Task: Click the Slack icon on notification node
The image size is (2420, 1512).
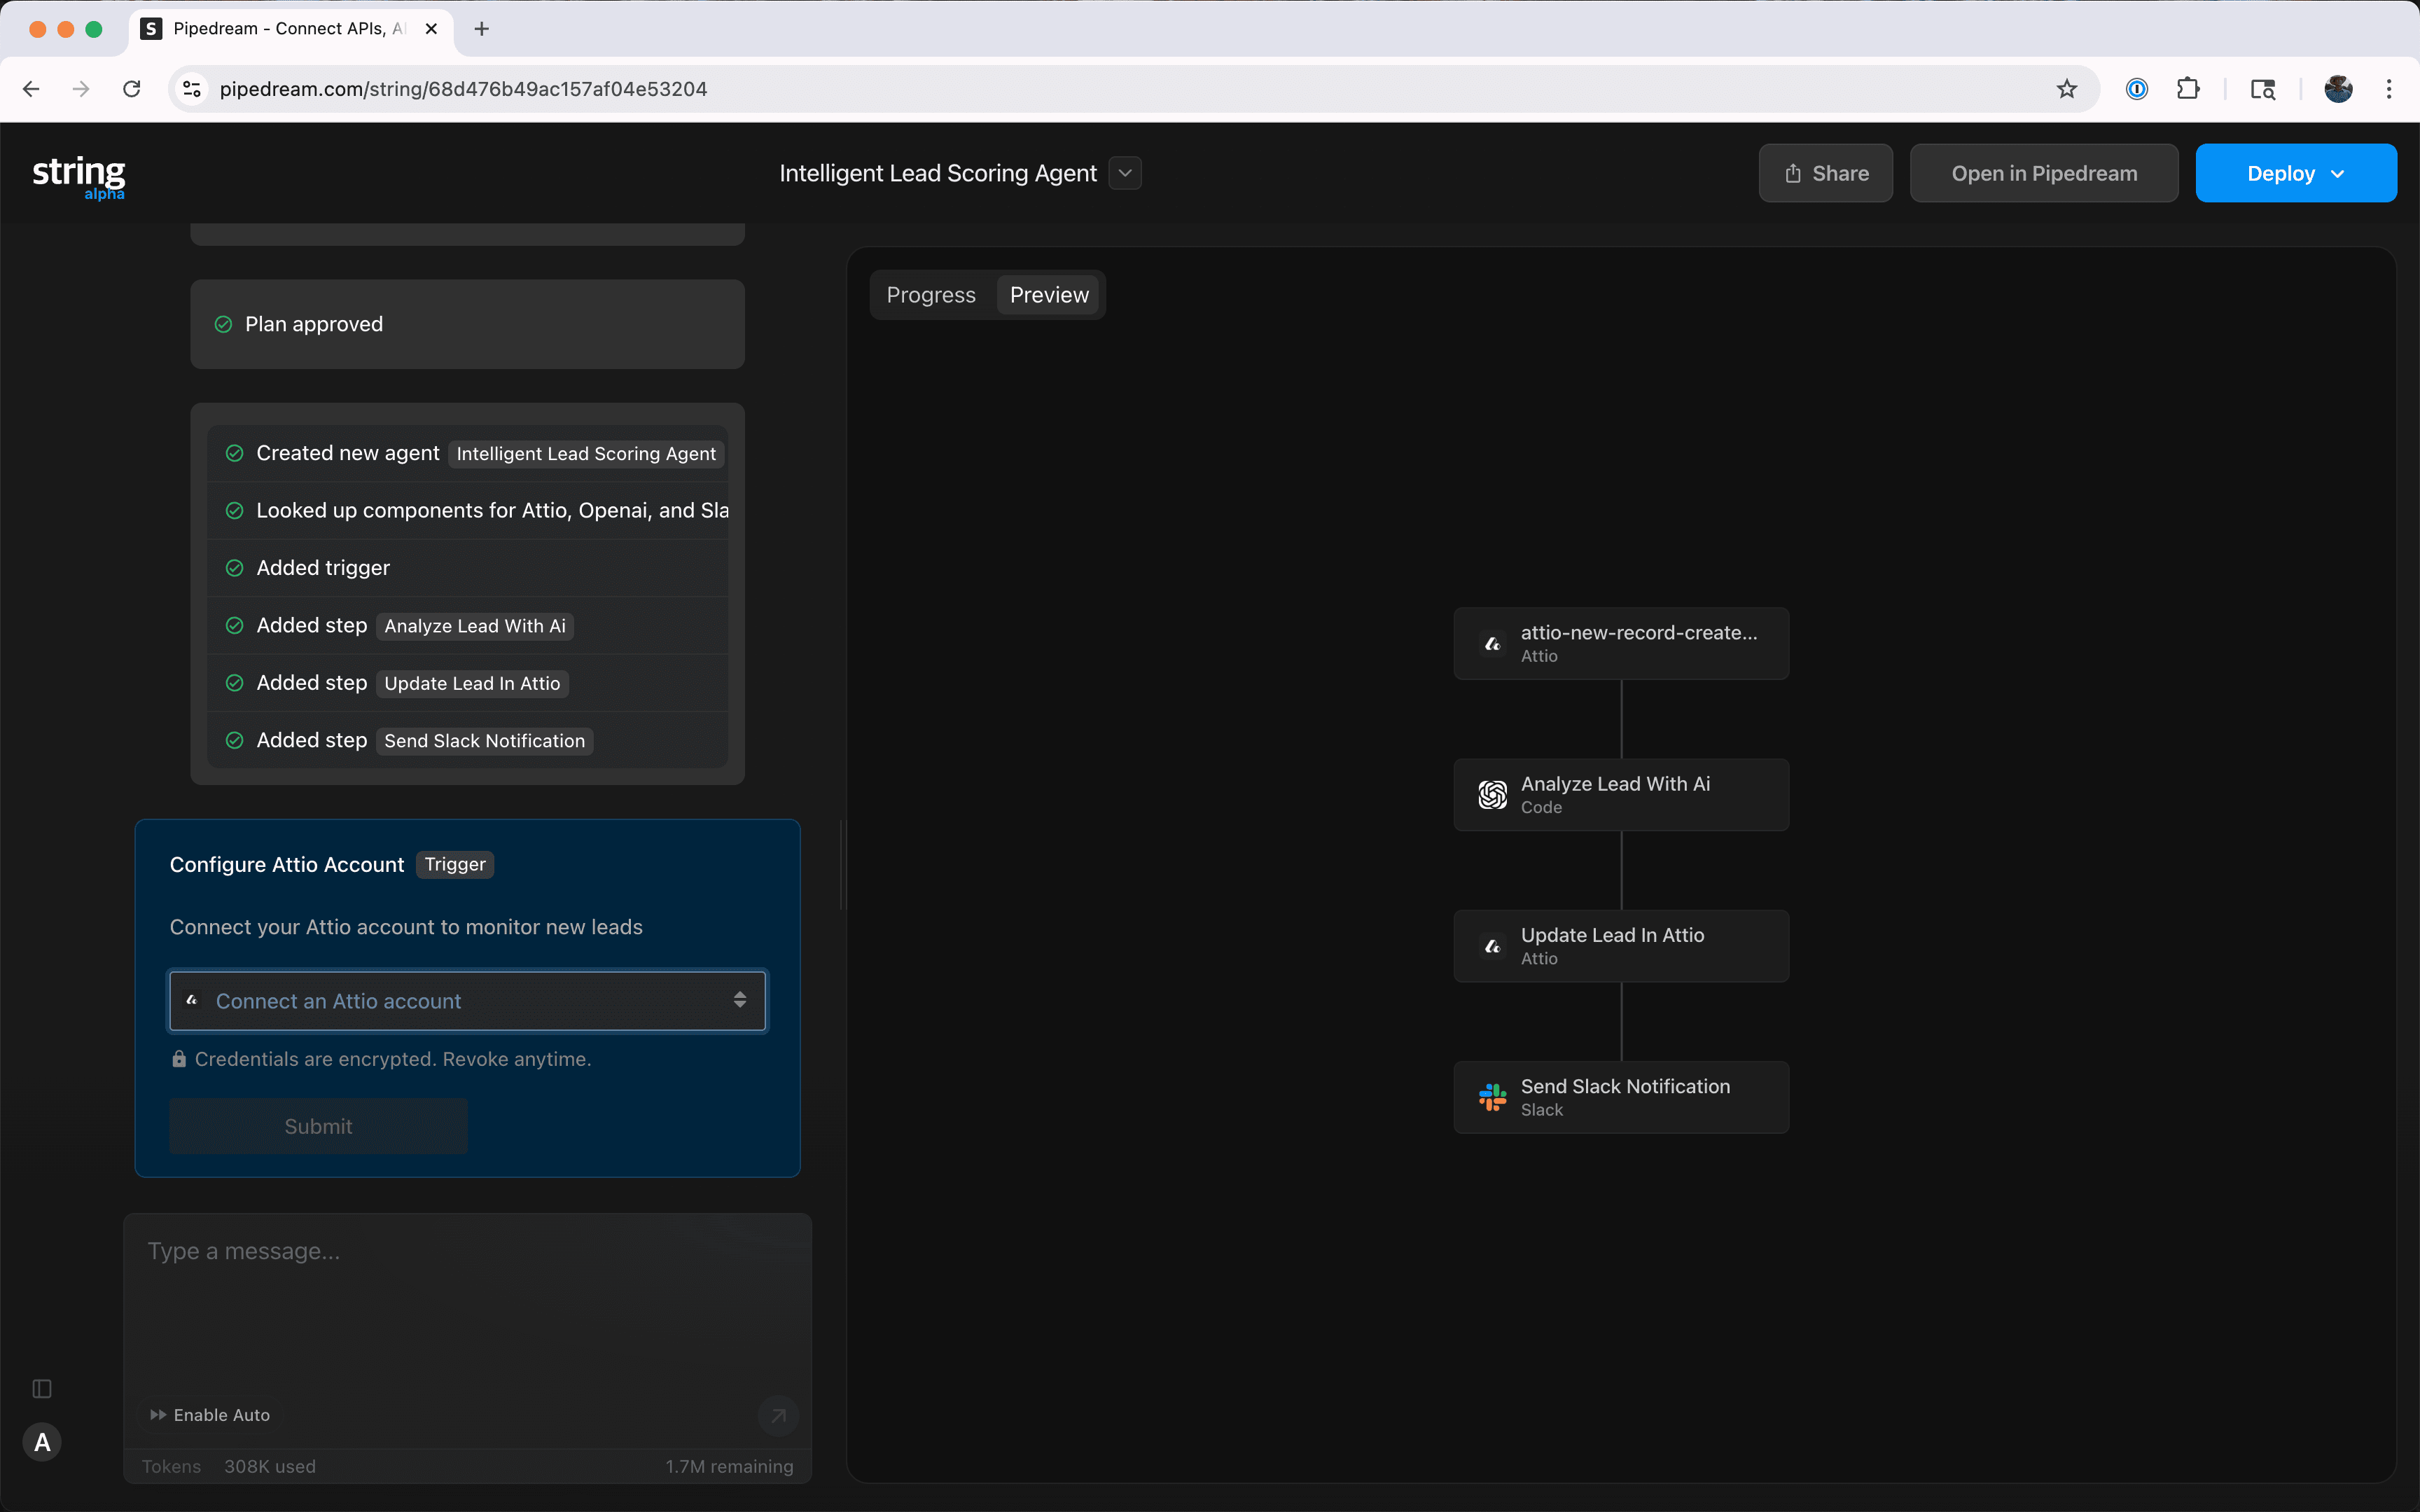Action: click(x=1492, y=1097)
